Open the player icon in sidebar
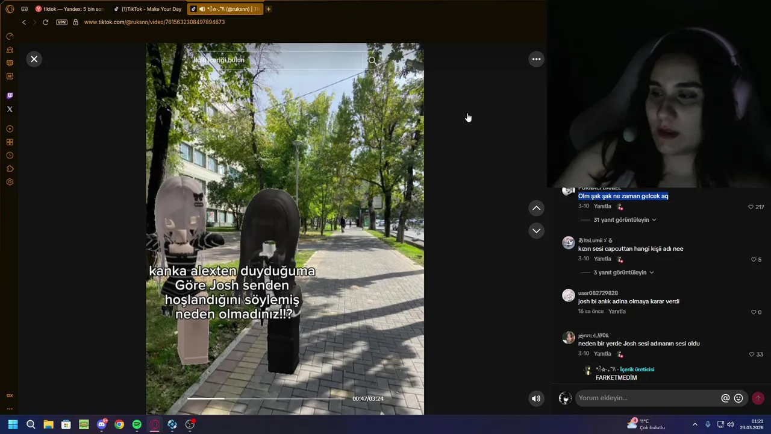 pyautogui.click(x=10, y=129)
